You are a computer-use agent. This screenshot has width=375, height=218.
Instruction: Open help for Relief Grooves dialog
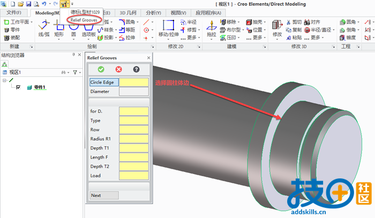tap(136, 69)
